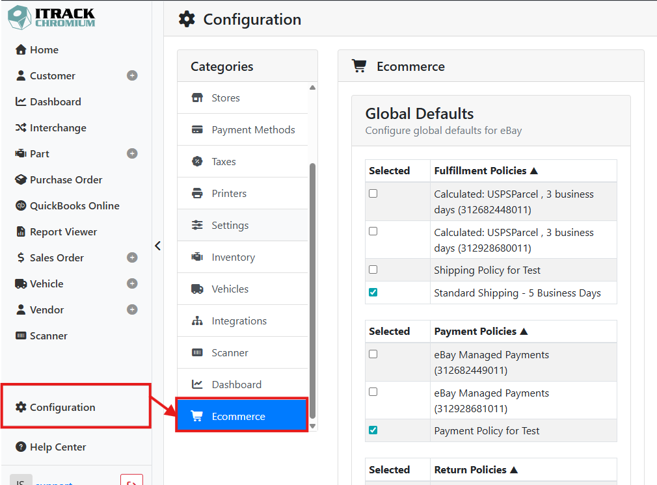The width and height of the screenshot is (657, 485).
Task: Click the Printers category printer icon
Action: (197, 193)
